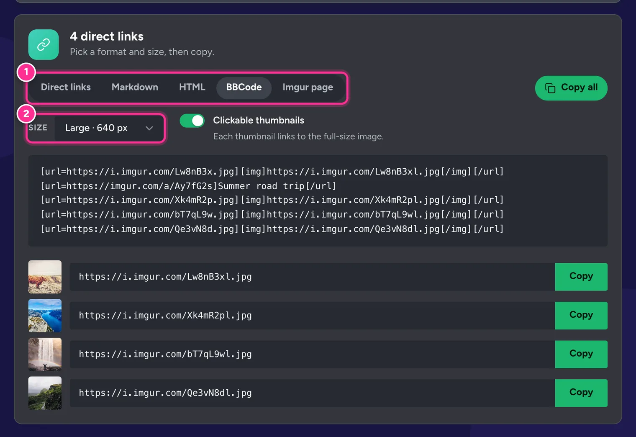The height and width of the screenshot is (437, 636).
Task: Toggle the Clickable thumbnails switch
Action: [x=192, y=121]
